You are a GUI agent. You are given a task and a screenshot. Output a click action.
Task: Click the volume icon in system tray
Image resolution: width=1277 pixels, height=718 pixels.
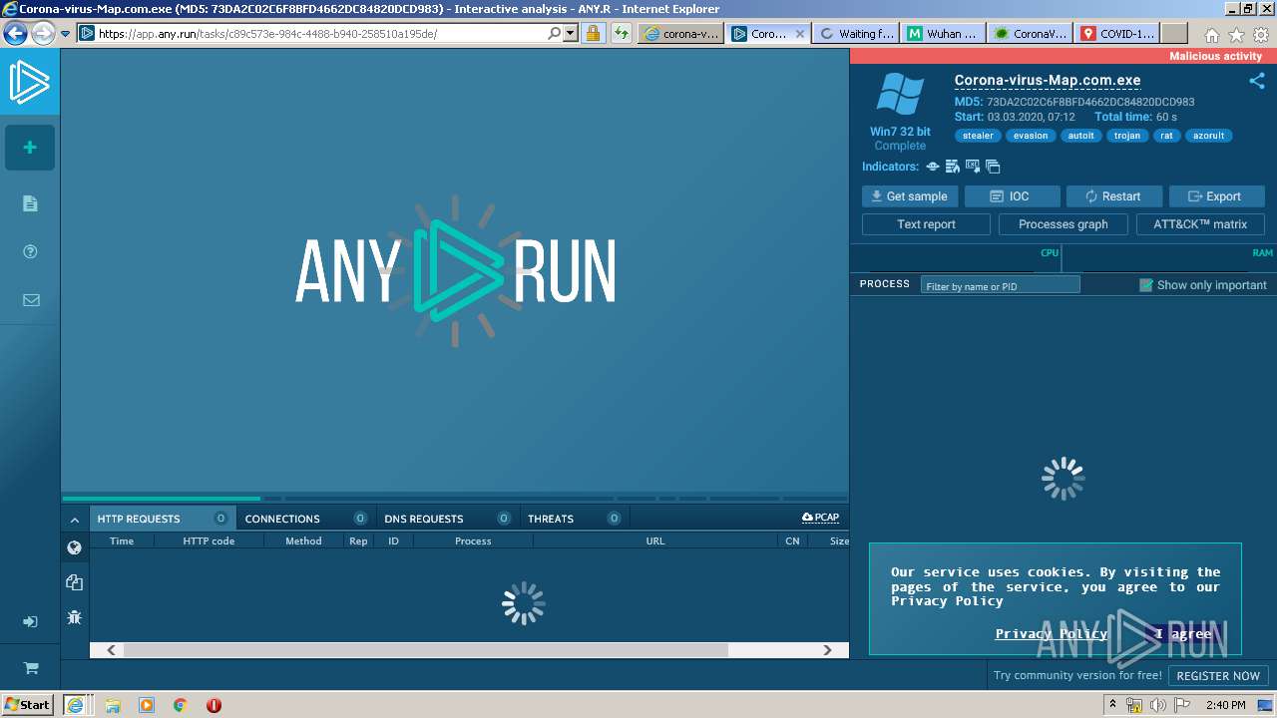tap(1158, 705)
